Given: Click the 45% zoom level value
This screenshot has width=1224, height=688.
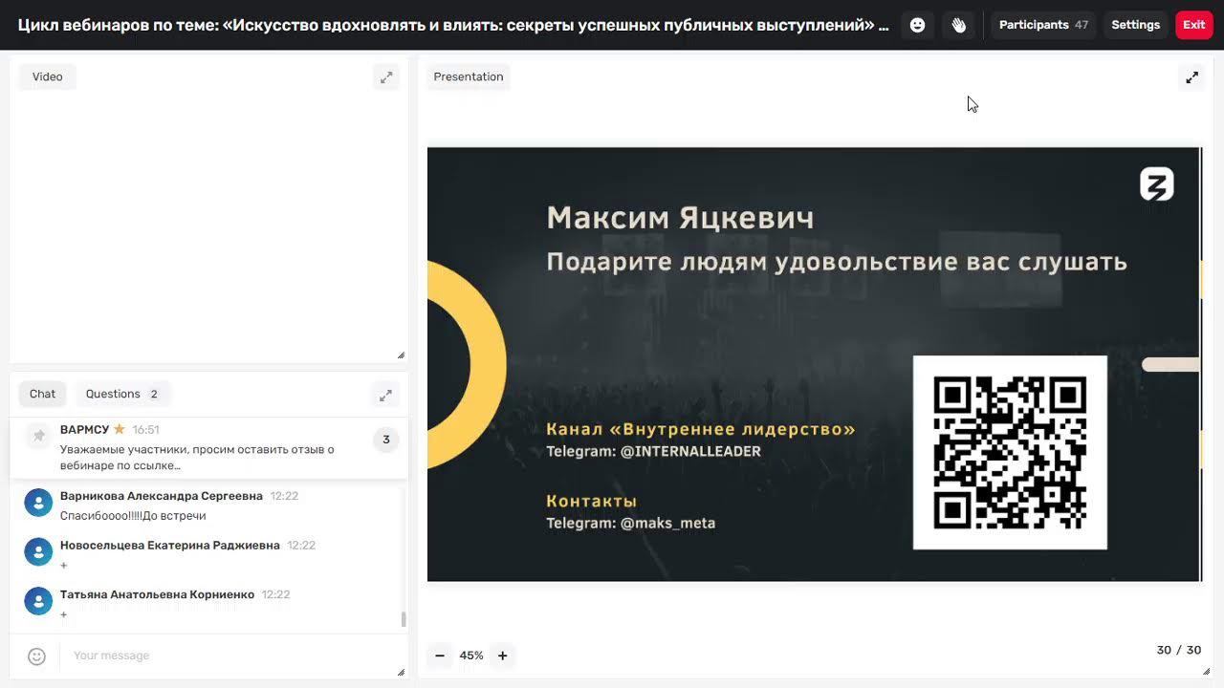Looking at the screenshot, I should [x=470, y=656].
